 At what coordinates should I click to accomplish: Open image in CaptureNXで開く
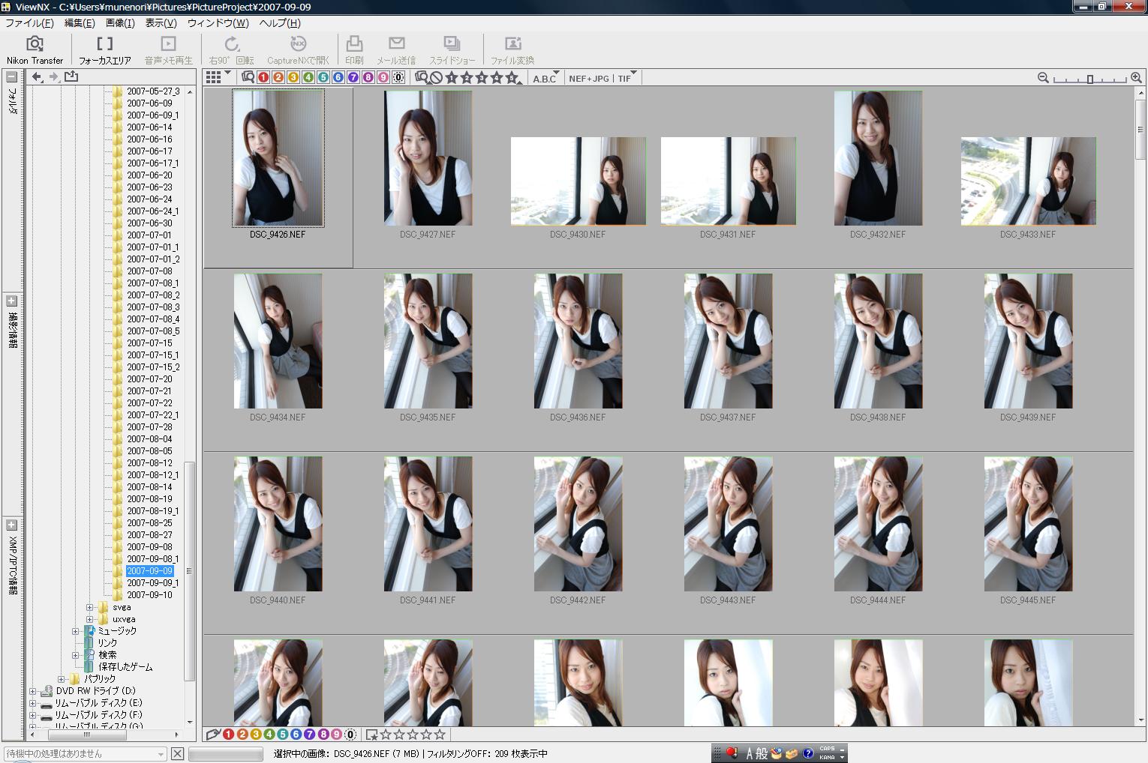click(298, 50)
